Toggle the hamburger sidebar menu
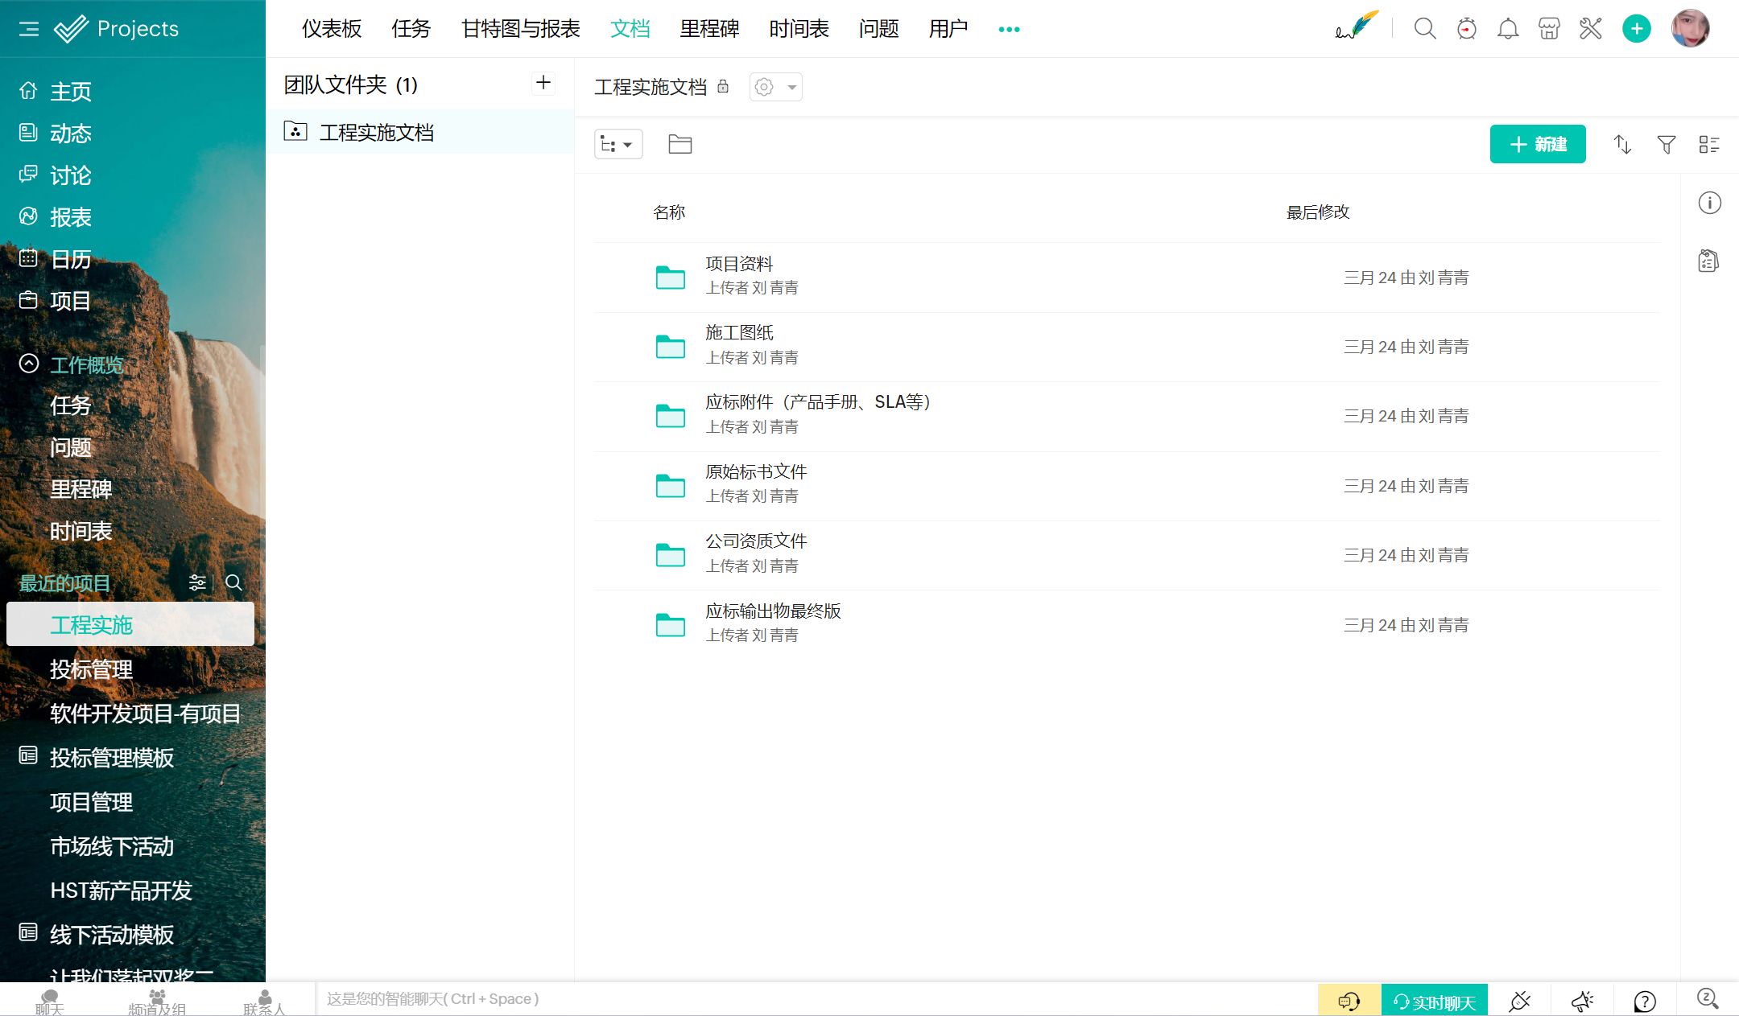Image resolution: width=1739 pixels, height=1016 pixels. tap(29, 29)
